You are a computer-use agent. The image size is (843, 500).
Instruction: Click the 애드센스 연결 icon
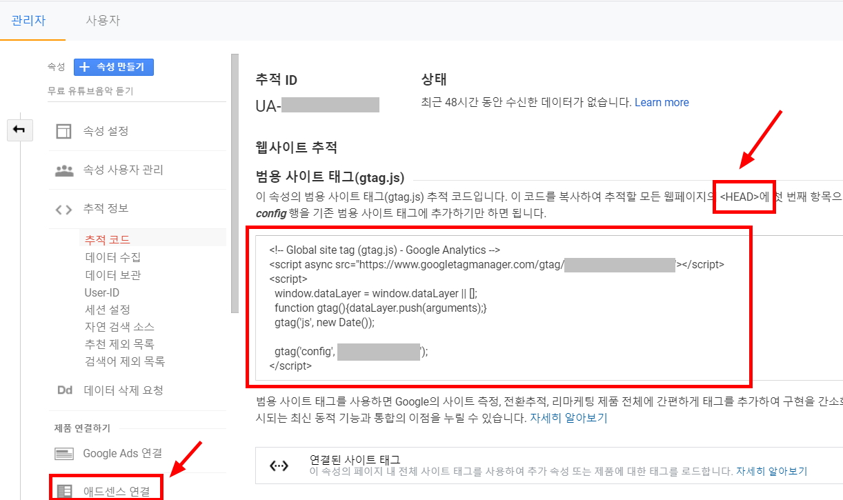(64, 492)
